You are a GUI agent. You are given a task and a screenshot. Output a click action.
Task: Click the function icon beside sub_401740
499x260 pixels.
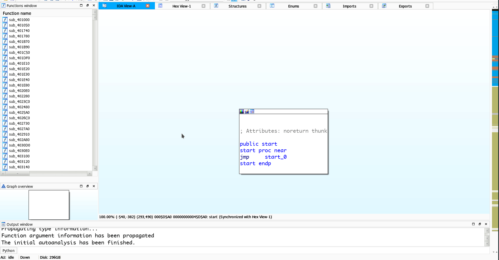pyautogui.click(x=5, y=31)
